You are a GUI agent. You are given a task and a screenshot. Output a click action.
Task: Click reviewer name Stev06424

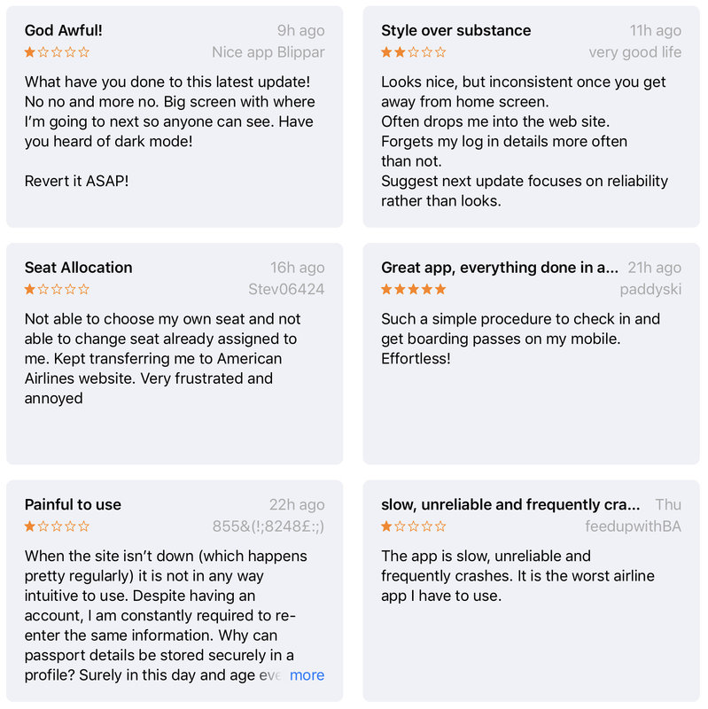pyautogui.click(x=286, y=289)
